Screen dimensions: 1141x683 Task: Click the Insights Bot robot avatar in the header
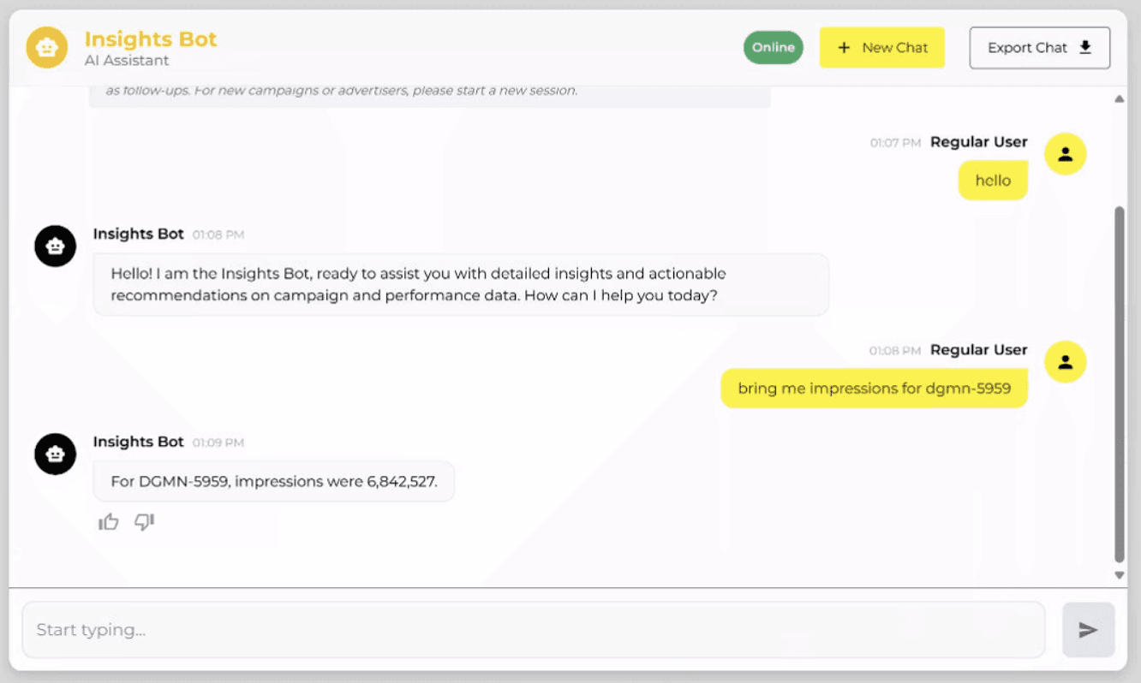(46, 47)
